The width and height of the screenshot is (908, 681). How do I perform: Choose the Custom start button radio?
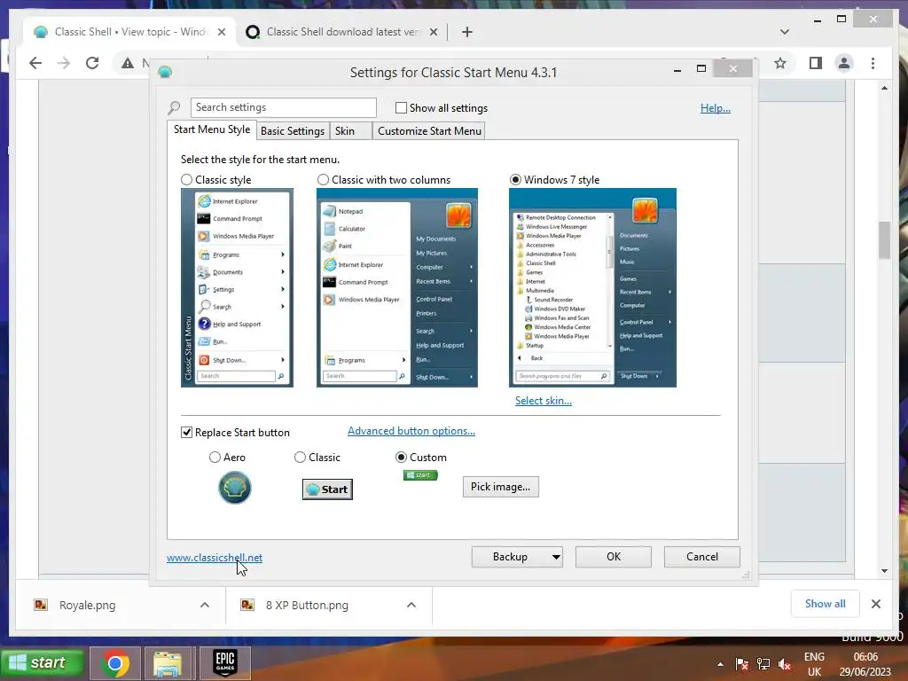click(x=401, y=458)
